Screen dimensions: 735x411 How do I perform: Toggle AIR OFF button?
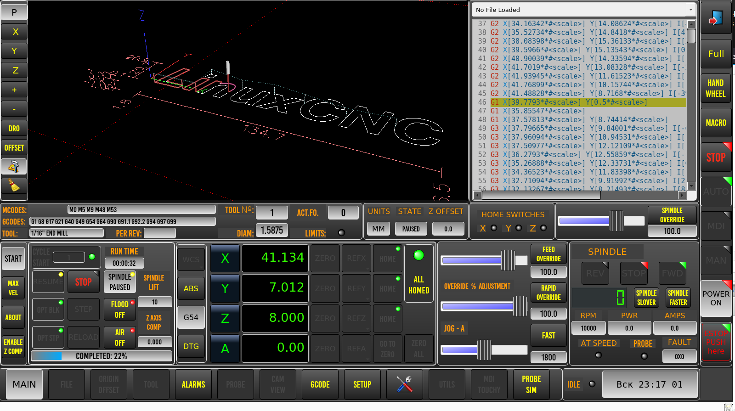click(x=119, y=338)
